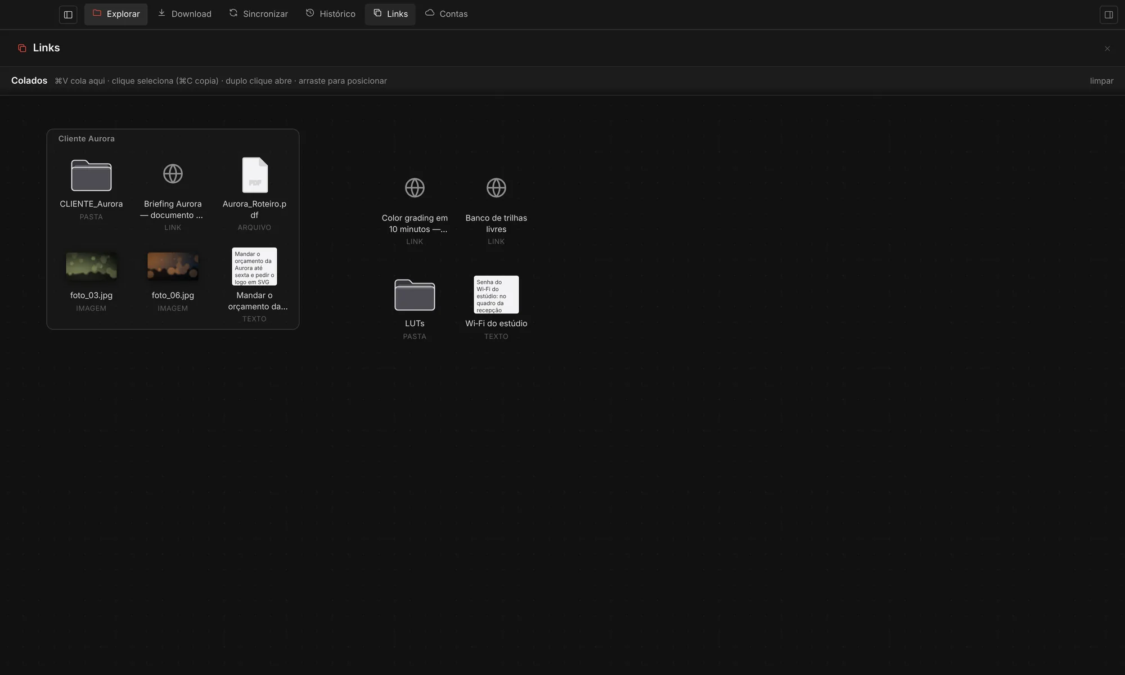Open the Contas tab
1125x675 pixels.
coord(446,14)
